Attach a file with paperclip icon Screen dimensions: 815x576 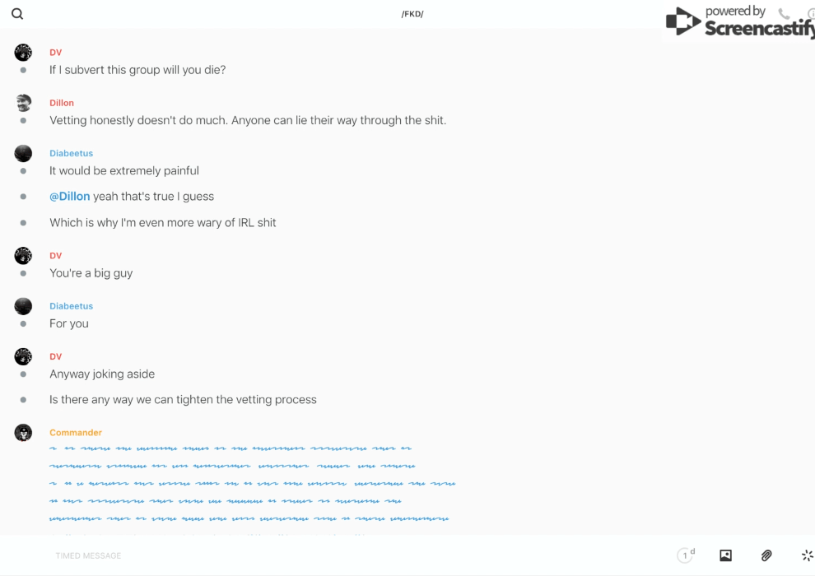point(766,555)
